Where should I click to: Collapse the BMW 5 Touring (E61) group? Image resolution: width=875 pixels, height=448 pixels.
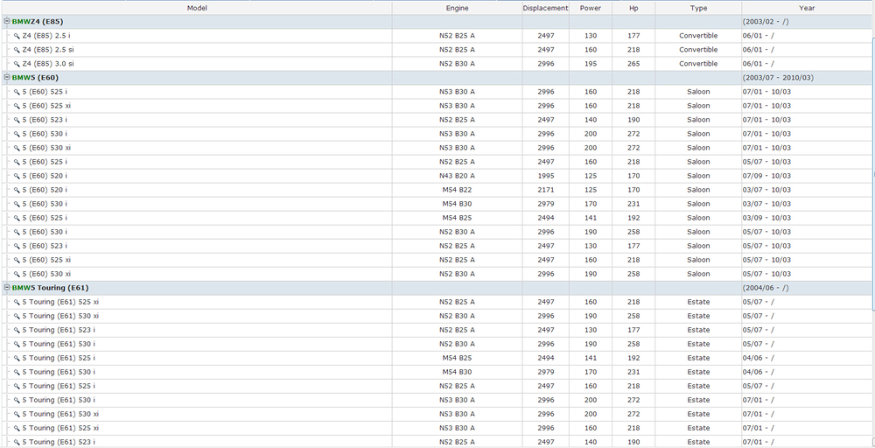7,288
